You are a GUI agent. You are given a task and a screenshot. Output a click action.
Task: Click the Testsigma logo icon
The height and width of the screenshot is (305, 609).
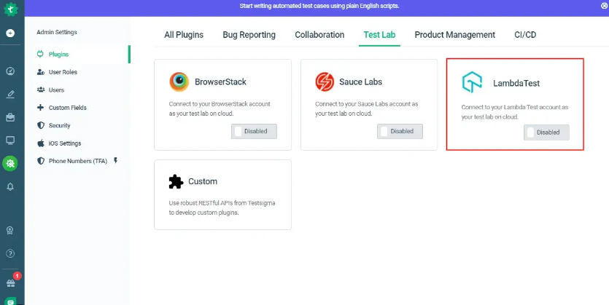click(x=10, y=9)
